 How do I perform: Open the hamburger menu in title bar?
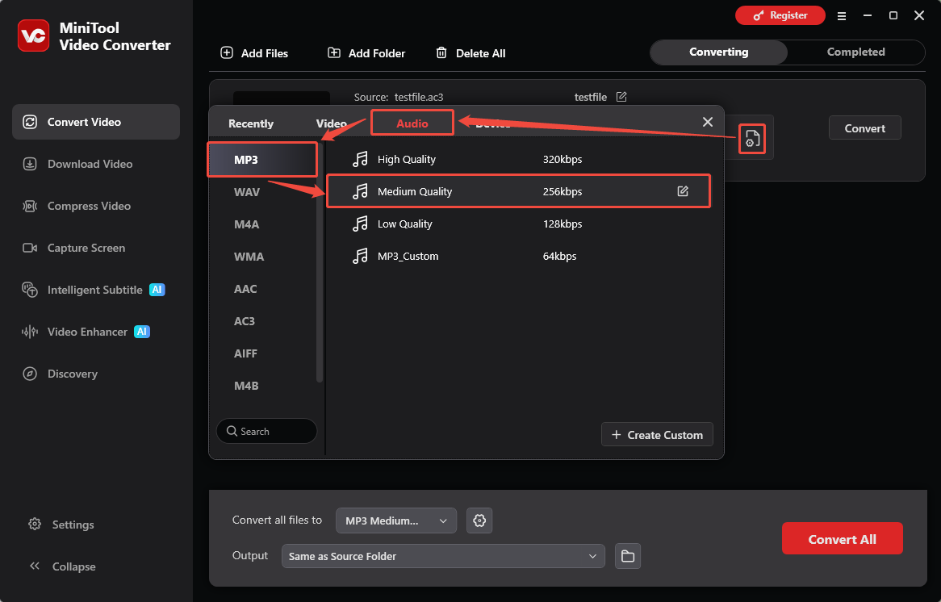pos(842,16)
